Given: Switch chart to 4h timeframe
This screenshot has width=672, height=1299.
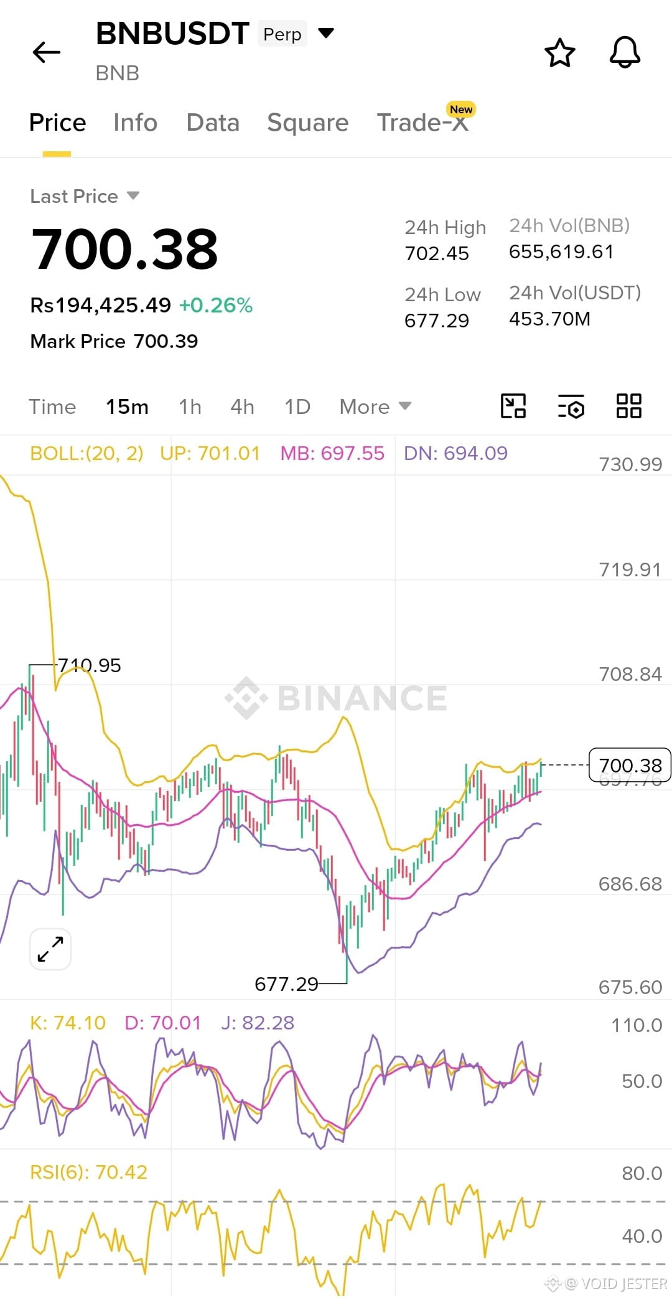Looking at the screenshot, I should (242, 407).
